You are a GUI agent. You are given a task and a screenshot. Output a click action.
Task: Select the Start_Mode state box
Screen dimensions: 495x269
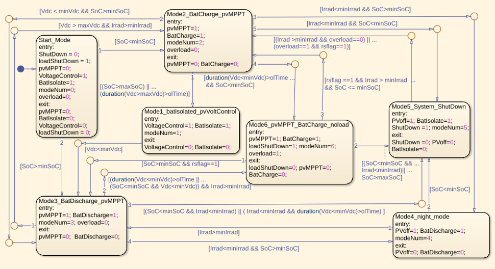(x=66, y=86)
